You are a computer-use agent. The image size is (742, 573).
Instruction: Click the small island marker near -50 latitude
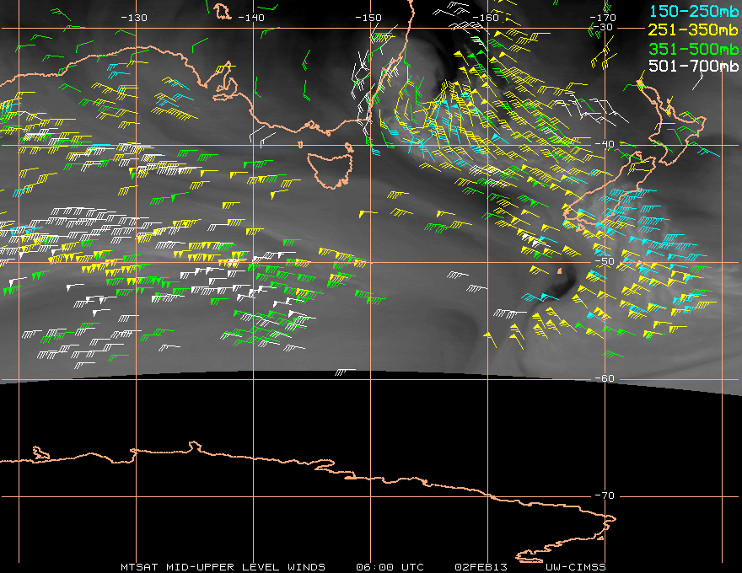[x=559, y=271]
